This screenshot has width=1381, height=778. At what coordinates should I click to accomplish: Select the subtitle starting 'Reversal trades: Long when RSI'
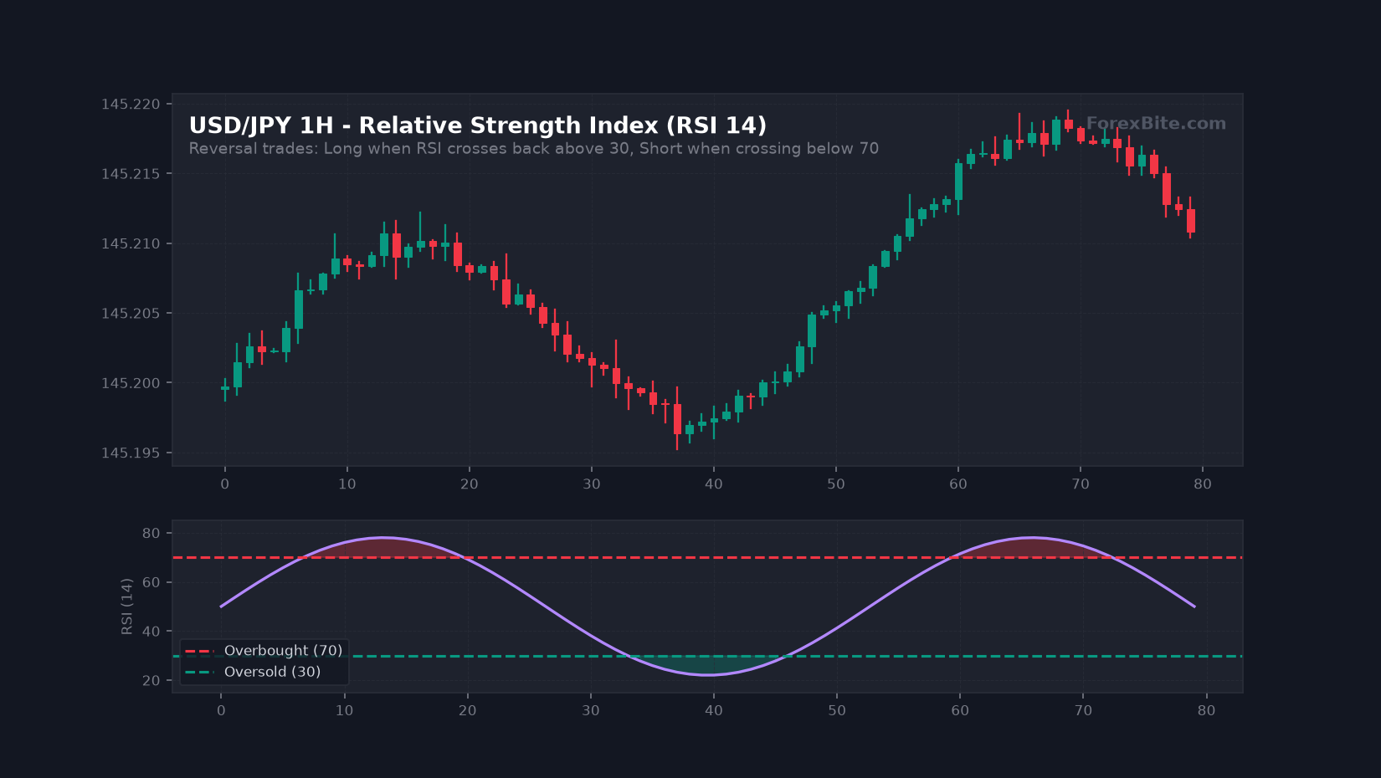534,148
